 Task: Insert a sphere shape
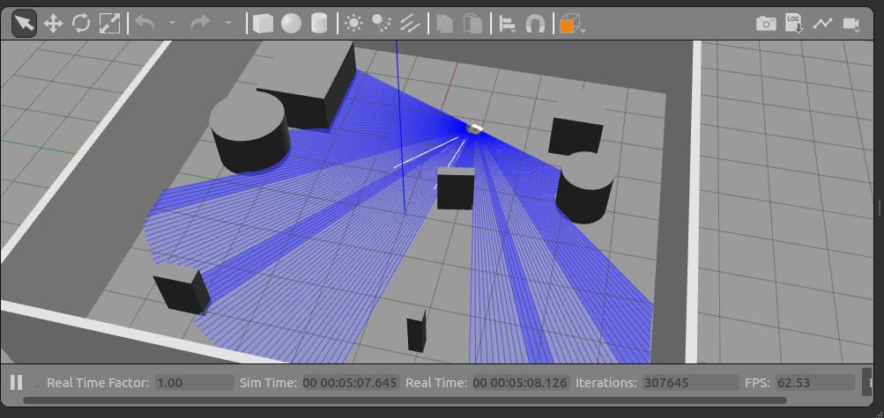[291, 24]
